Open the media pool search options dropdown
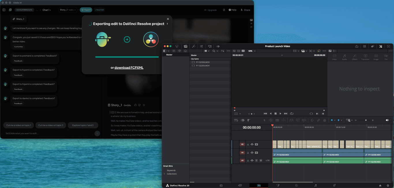Screen dimensions: 394x188 217,51
